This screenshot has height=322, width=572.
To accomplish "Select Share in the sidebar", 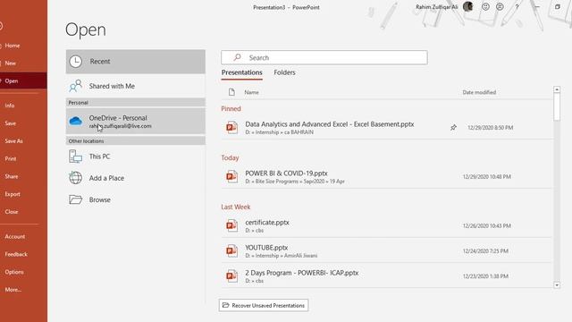I will 12,176.
